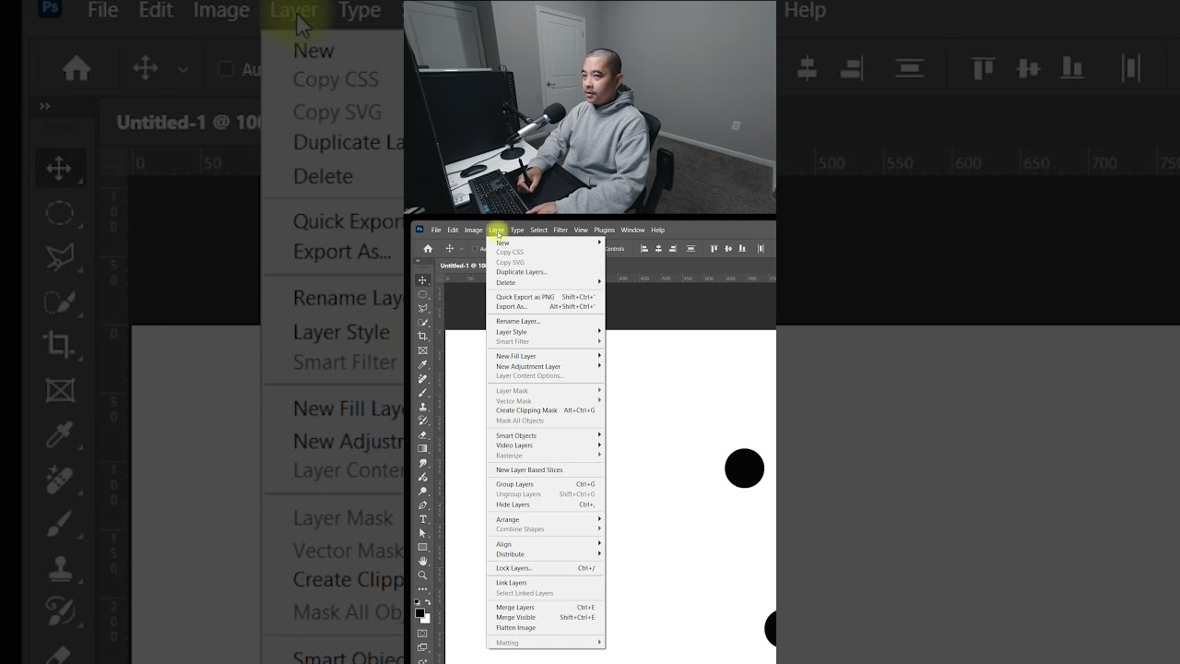Expand the New Fill Layer submenu
Screen dimensions: 1180x664
pos(599,356)
